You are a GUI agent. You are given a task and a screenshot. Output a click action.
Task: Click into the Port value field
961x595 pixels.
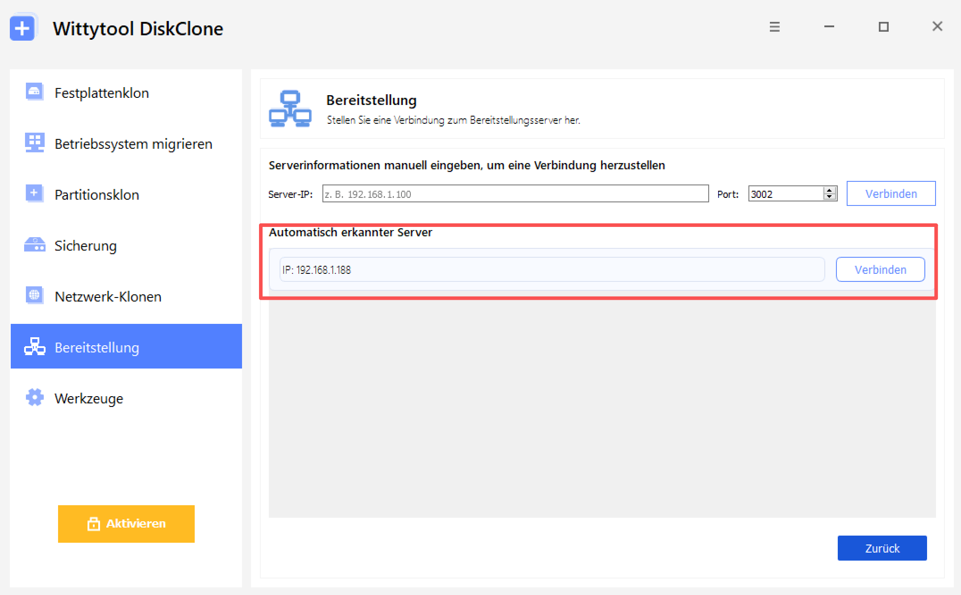coord(786,194)
